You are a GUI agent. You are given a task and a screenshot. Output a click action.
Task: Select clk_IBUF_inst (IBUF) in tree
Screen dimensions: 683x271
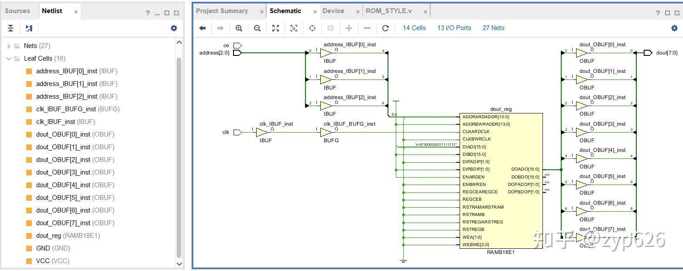point(65,122)
